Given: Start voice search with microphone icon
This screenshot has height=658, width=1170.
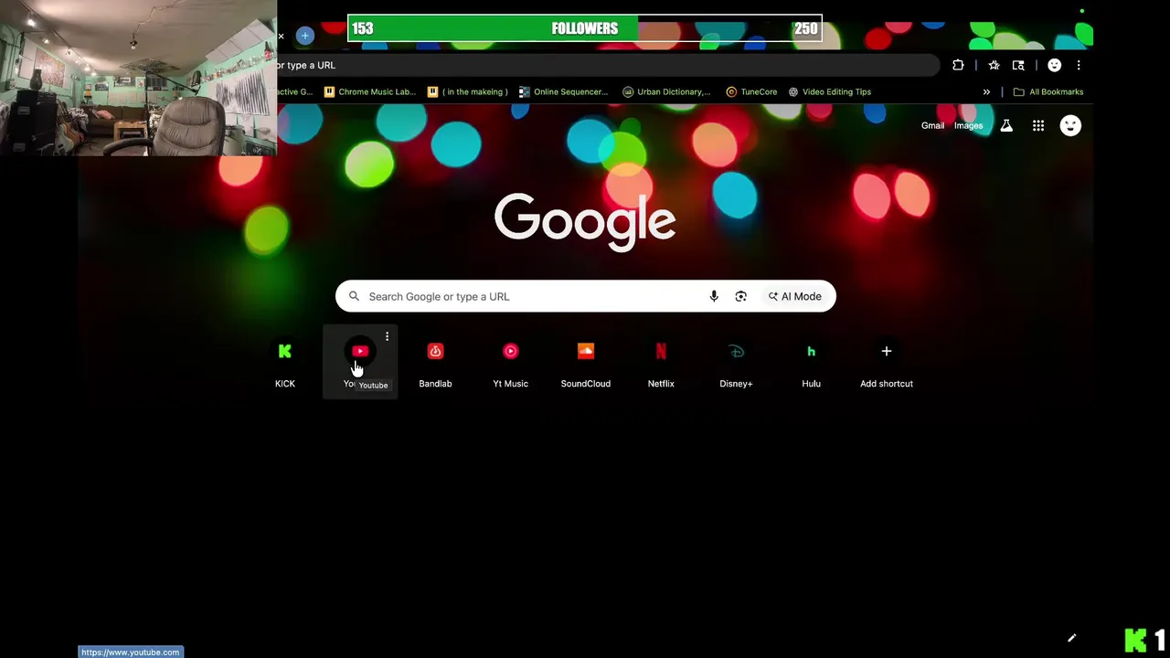Looking at the screenshot, I should [x=714, y=296].
